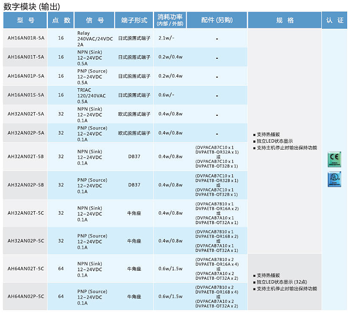This screenshot has width=351, height=314.
Task: Click the PNP (Source) signal for AH64AN02P-5C
Action: (92, 297)
